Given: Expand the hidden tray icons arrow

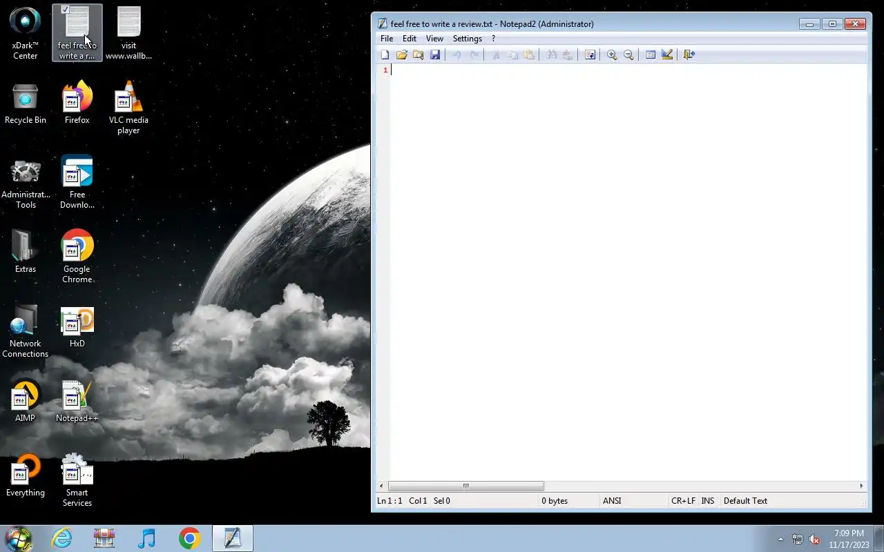Looking at the screenshot, I should tap(780, 539).
